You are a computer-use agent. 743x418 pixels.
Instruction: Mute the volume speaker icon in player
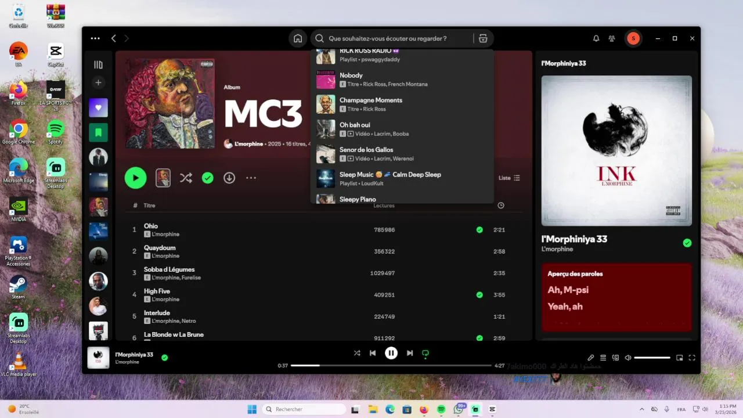point(628,358)
